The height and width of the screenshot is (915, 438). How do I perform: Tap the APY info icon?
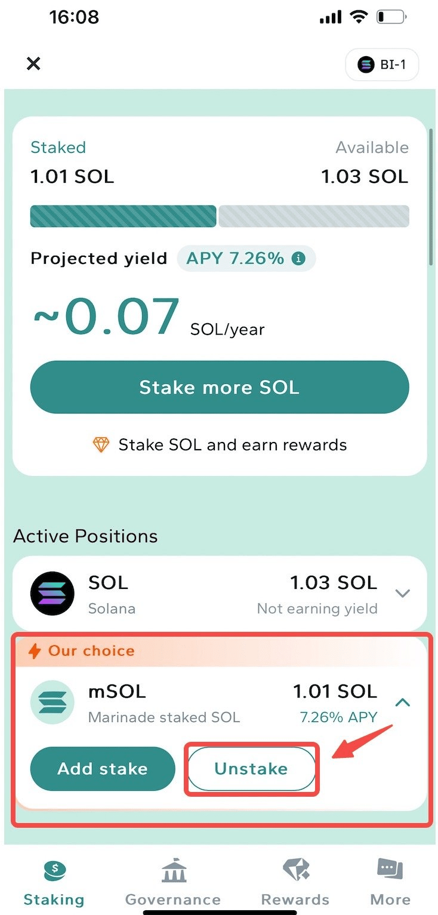(x=298, y=259)
